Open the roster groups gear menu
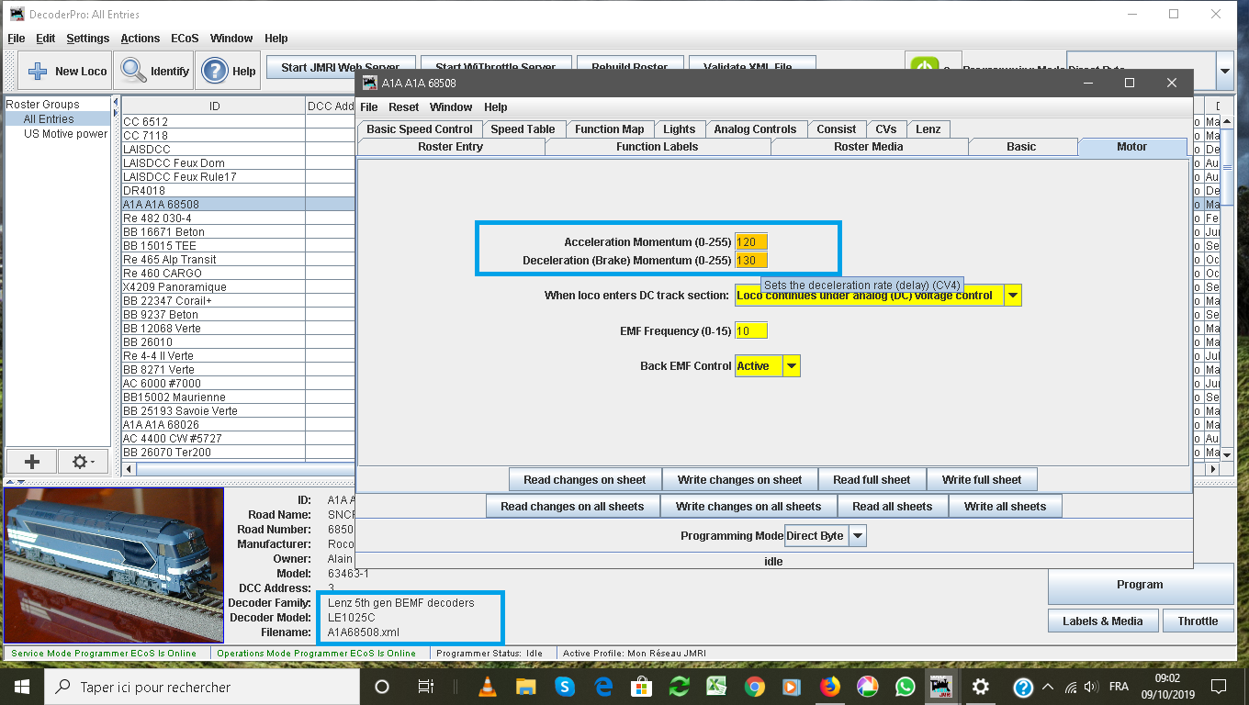Screen dimensions: 1249x705 point(84,461)
